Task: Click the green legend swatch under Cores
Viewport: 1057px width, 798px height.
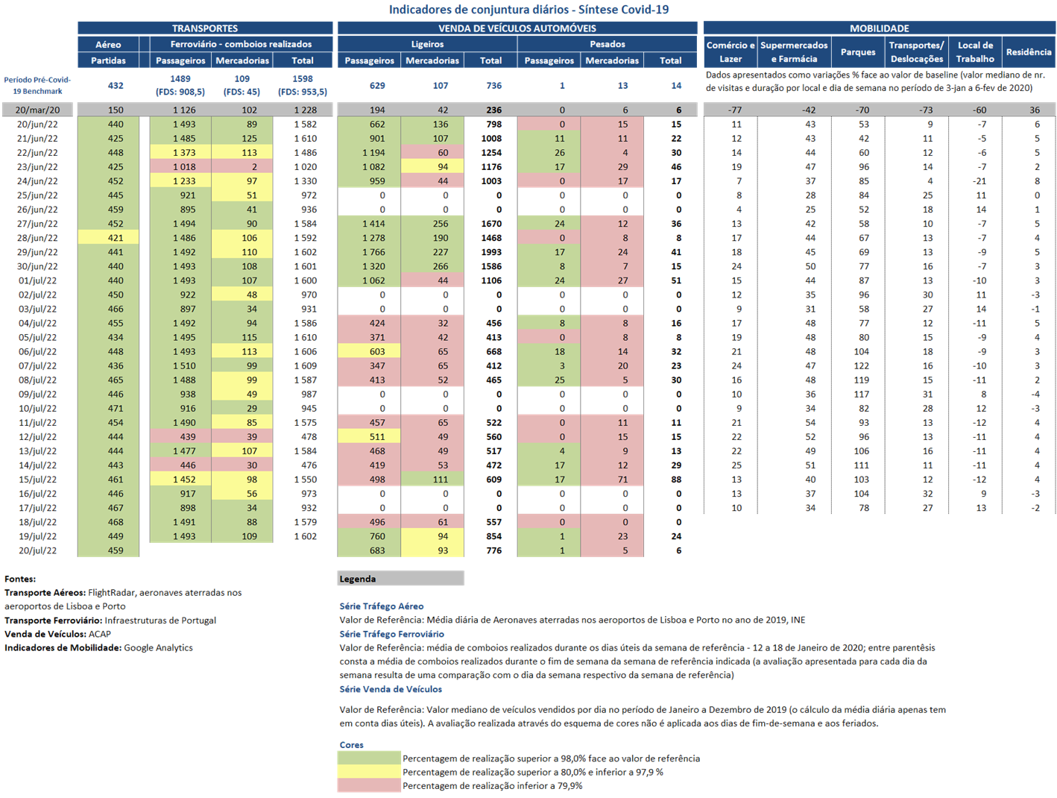Action: tap(369, 758)
